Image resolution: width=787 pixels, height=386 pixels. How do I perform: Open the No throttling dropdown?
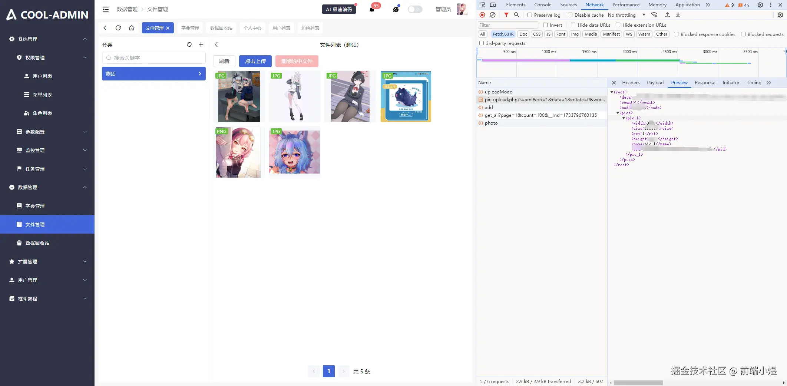pyautogui.click(x=626, y=15)
